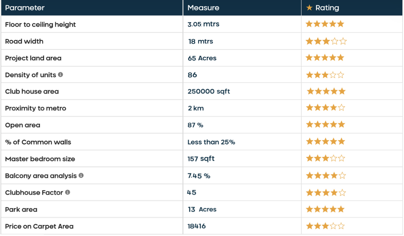The height and width of the screenshot is (236, 404).
Task: Select the 3.05 mtrs measure value
Action: (203, 24)
